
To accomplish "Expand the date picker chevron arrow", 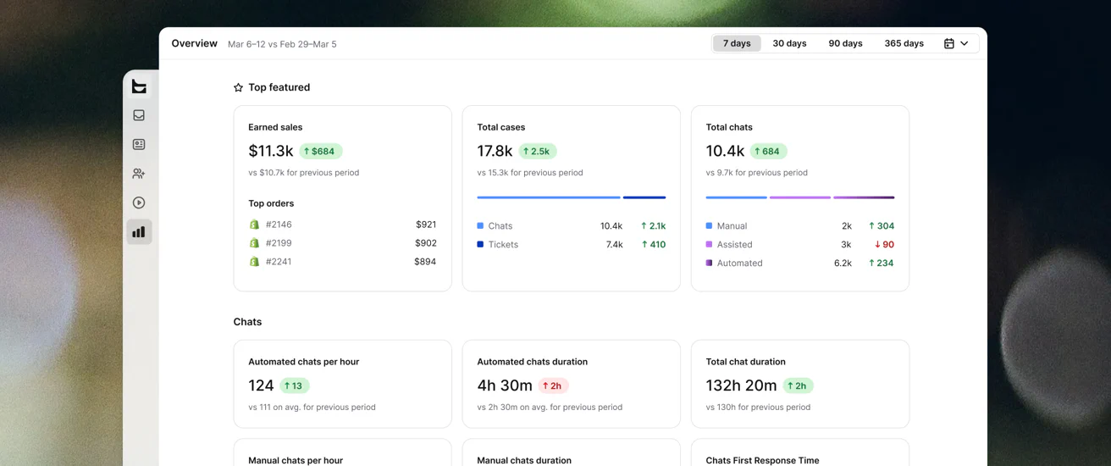I will (x=965, y=43).
